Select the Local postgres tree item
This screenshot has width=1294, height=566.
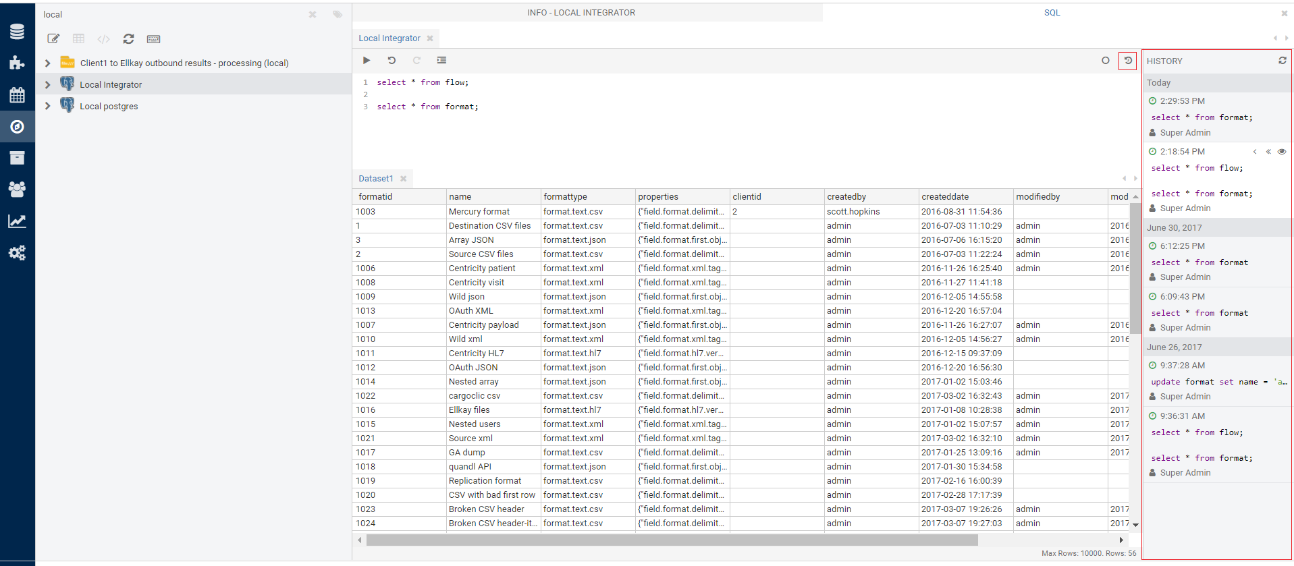click(x=109, y=106)
